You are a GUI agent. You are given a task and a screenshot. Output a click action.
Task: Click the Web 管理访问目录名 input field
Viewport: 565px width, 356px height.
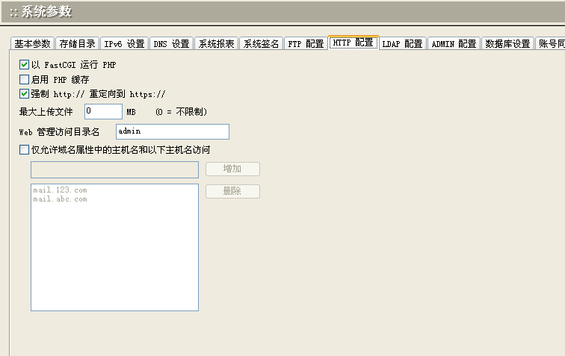173,131
